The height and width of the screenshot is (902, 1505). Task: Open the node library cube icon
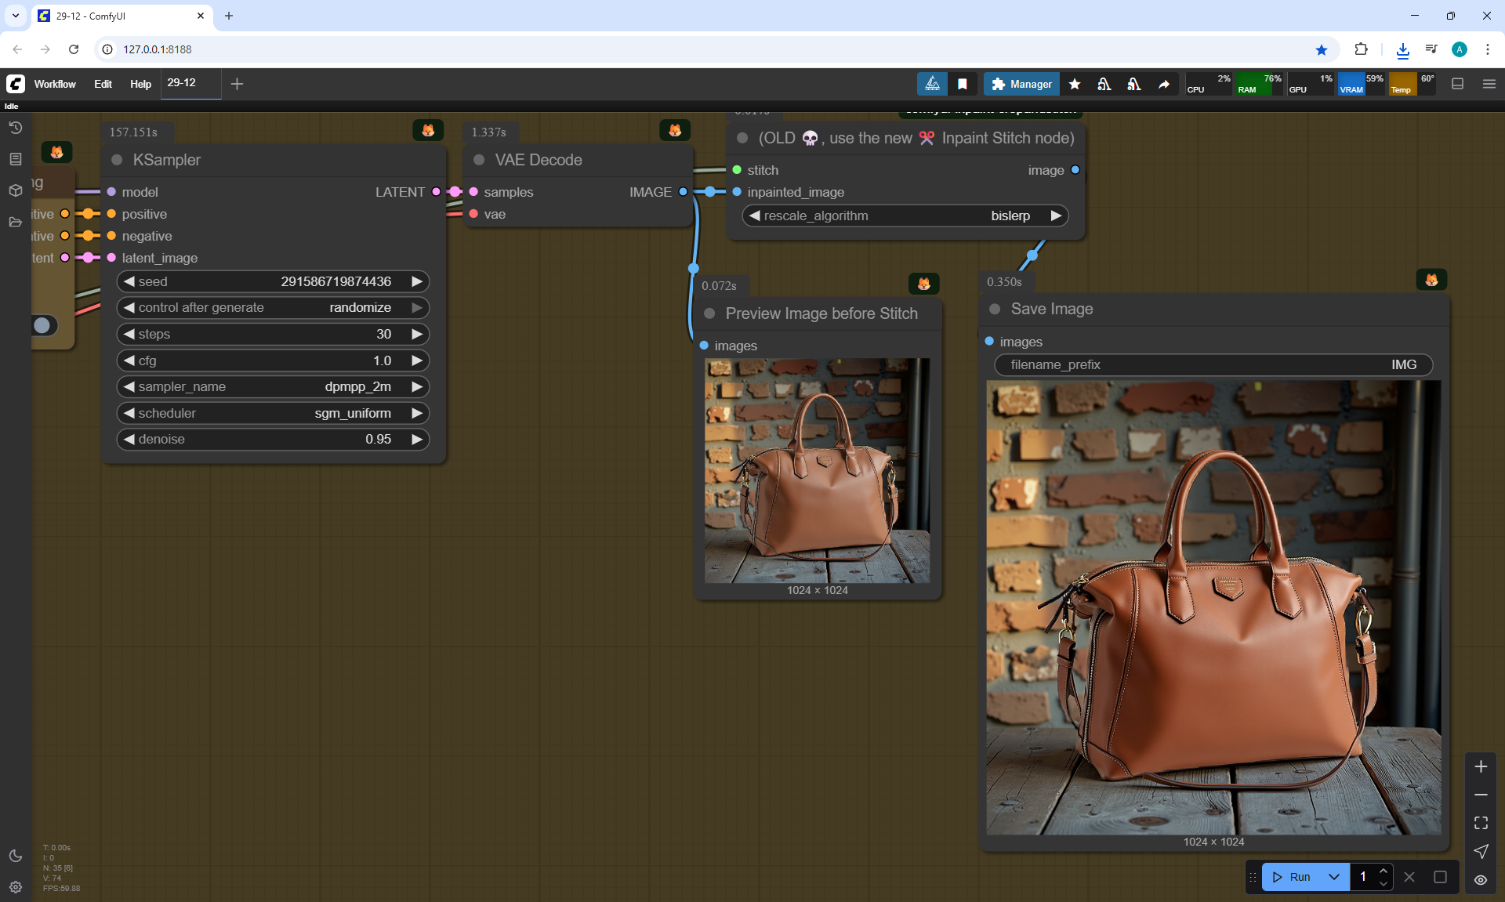pyautogui.click(x=16, y=190)
